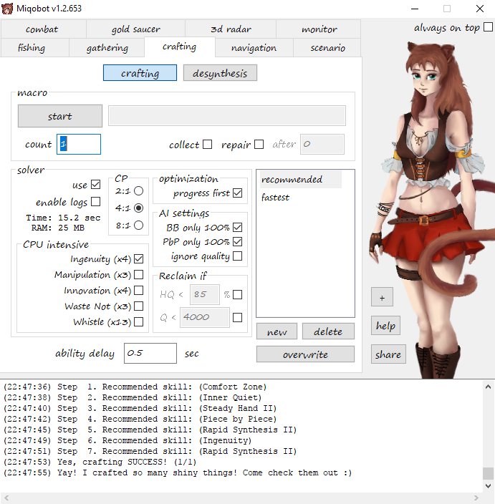Image resolution: width=495 pixels, height=504 pixels.
Task: Select the crafting tab
Action: pos(180,47)
